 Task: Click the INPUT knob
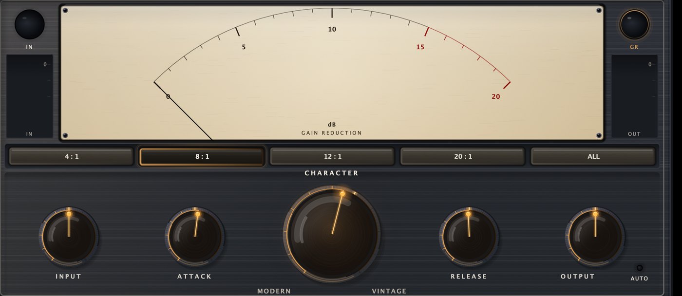coord(69,237)
